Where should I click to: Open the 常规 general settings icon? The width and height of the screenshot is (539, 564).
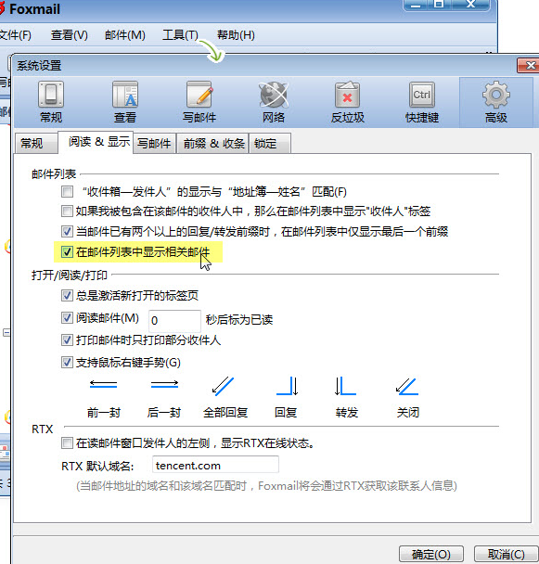pyautogui.click(x=51, y=102)
